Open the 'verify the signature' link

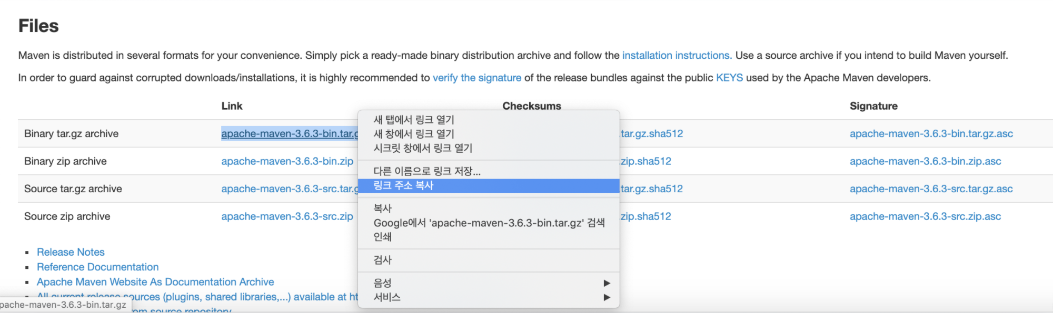(x=477, y=78)
